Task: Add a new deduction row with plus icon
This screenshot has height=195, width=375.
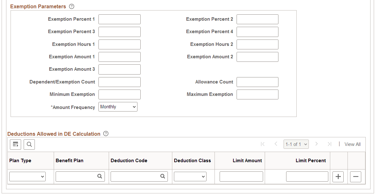Action: click(338, 176)
